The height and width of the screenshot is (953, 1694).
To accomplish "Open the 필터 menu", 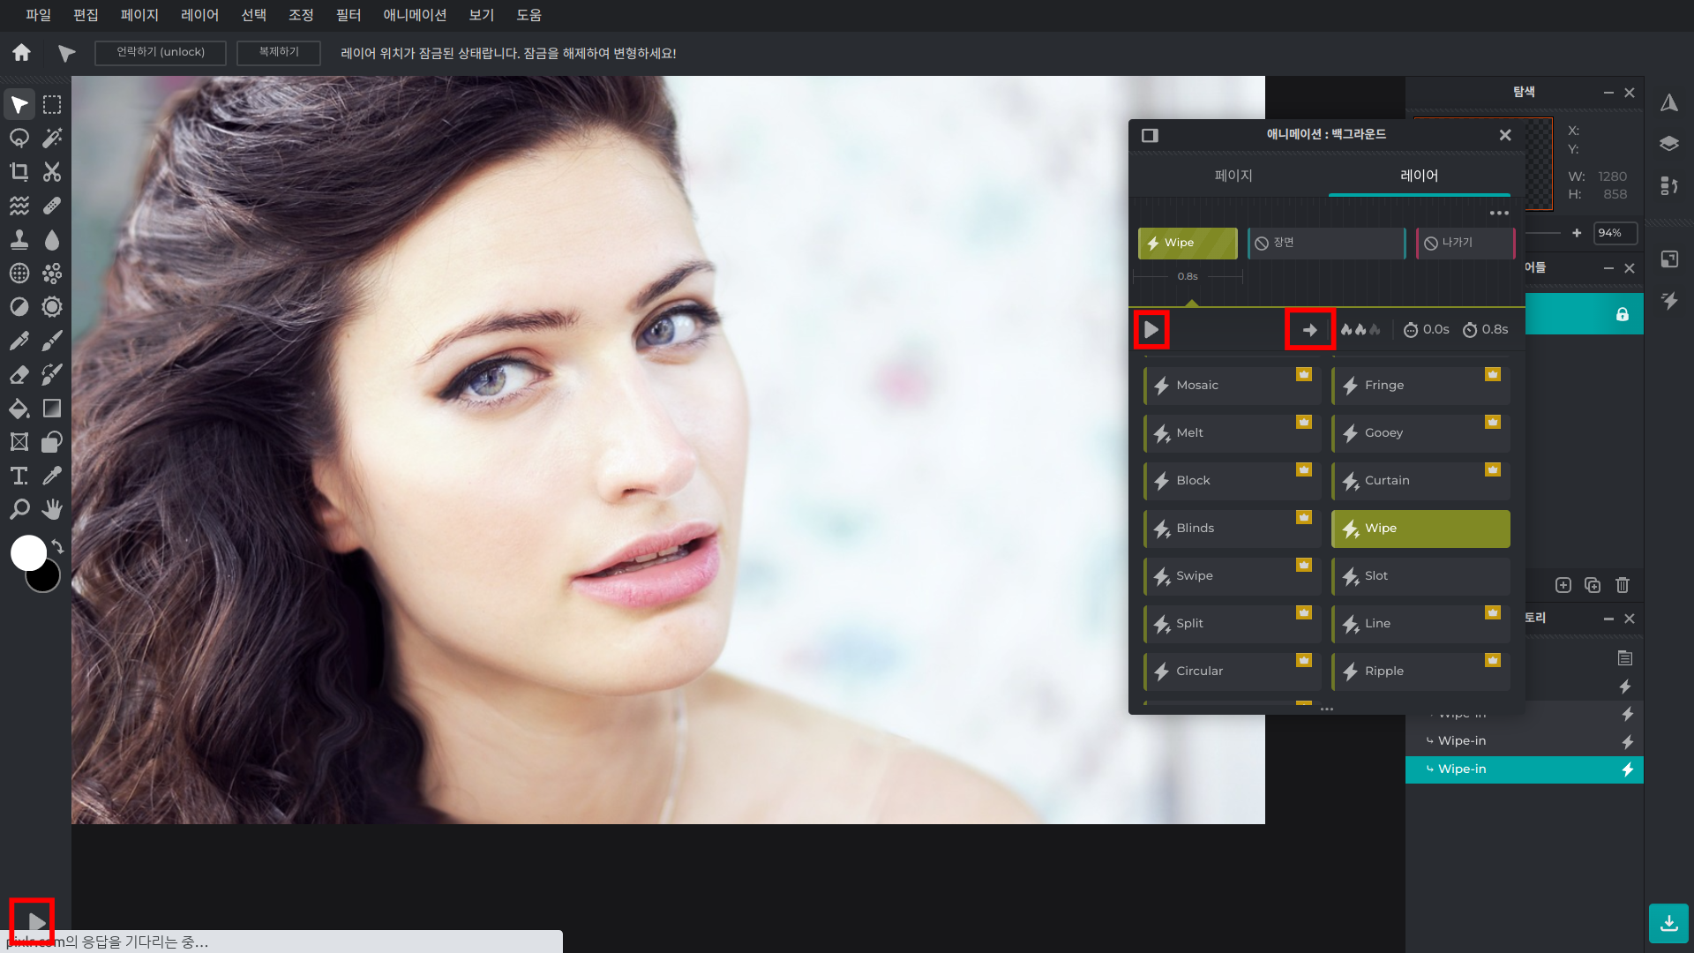I will pos(349,15).
